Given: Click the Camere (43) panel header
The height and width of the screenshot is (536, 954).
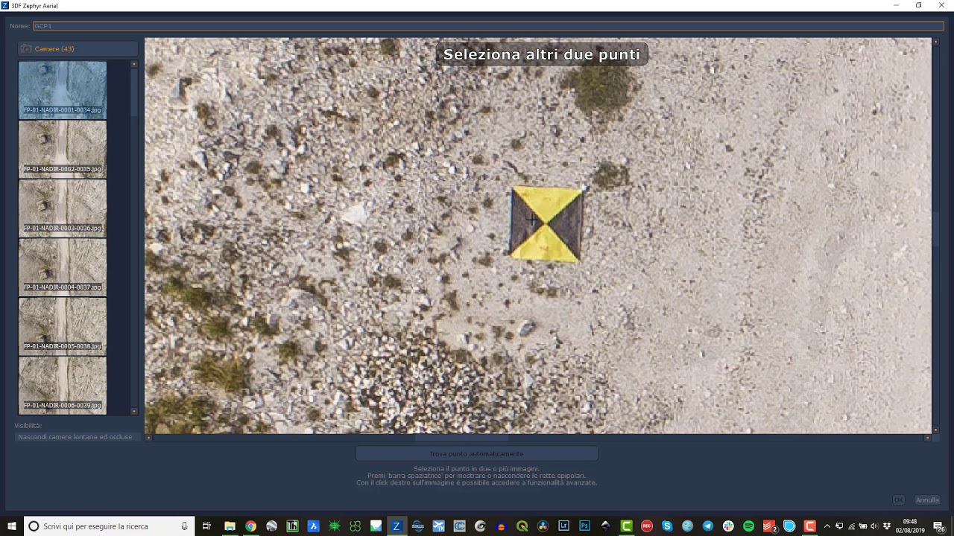Looking at the screenshot, I should [78, 49].
